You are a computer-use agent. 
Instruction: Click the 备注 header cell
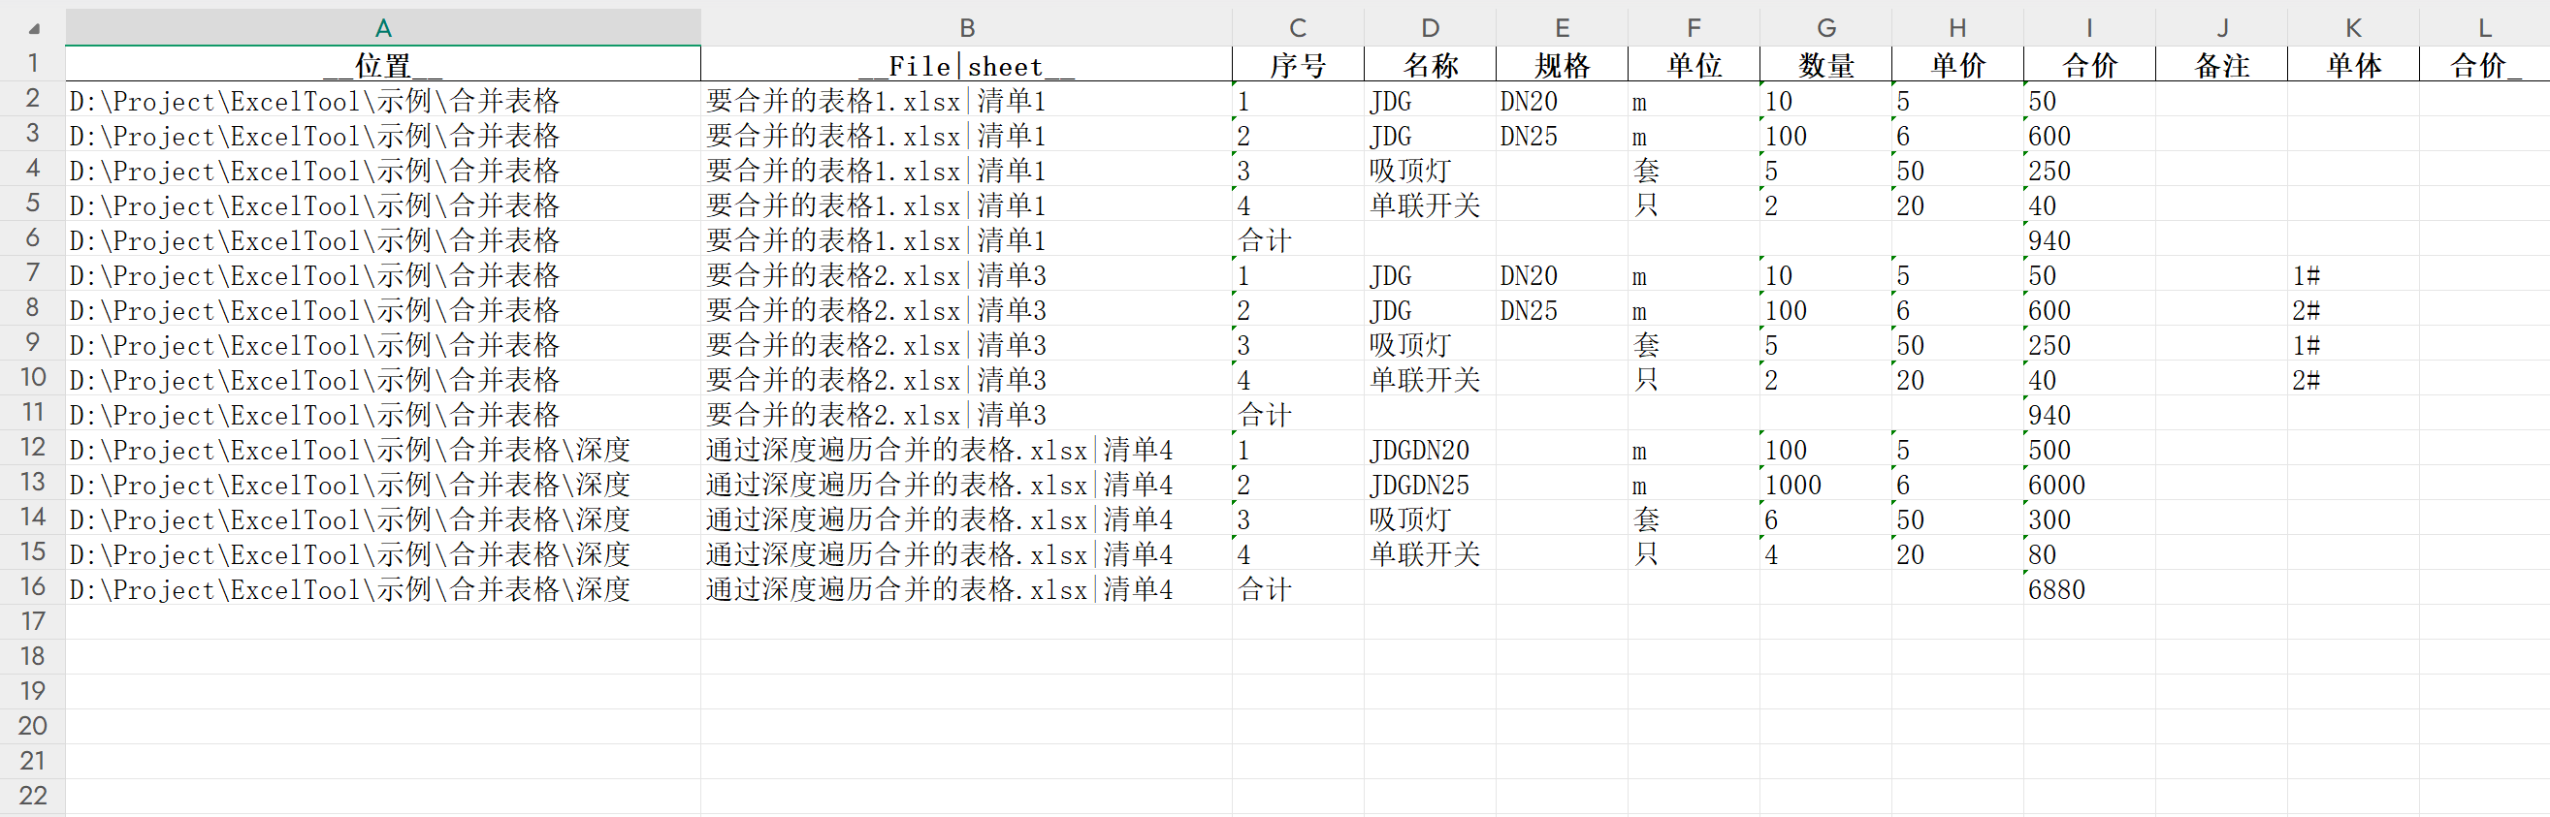(2221, 65)
